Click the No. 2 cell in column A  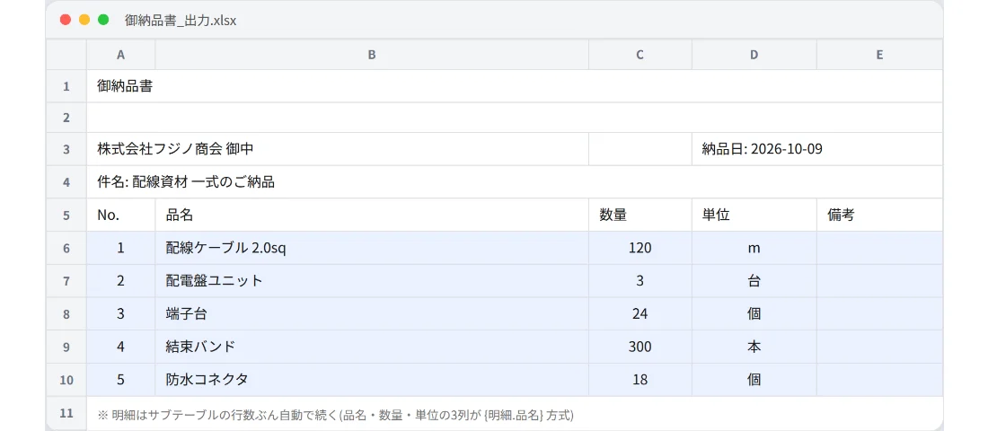click(x=121, y=281)
